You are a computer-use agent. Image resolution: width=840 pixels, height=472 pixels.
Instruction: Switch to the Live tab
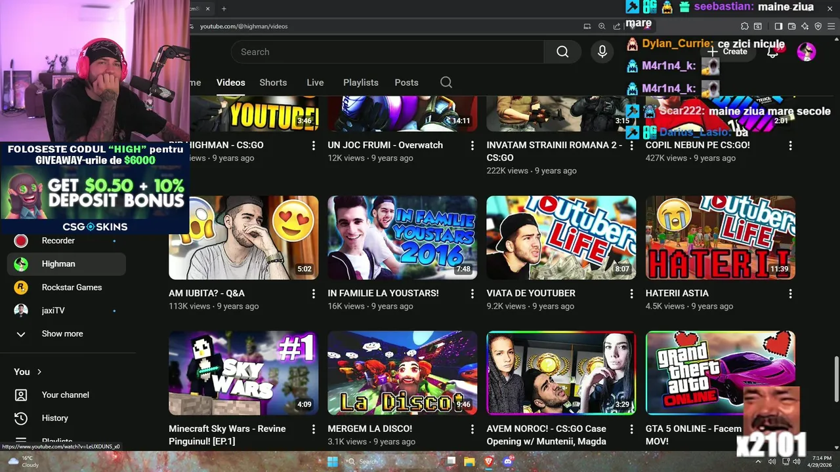(315, 83)
